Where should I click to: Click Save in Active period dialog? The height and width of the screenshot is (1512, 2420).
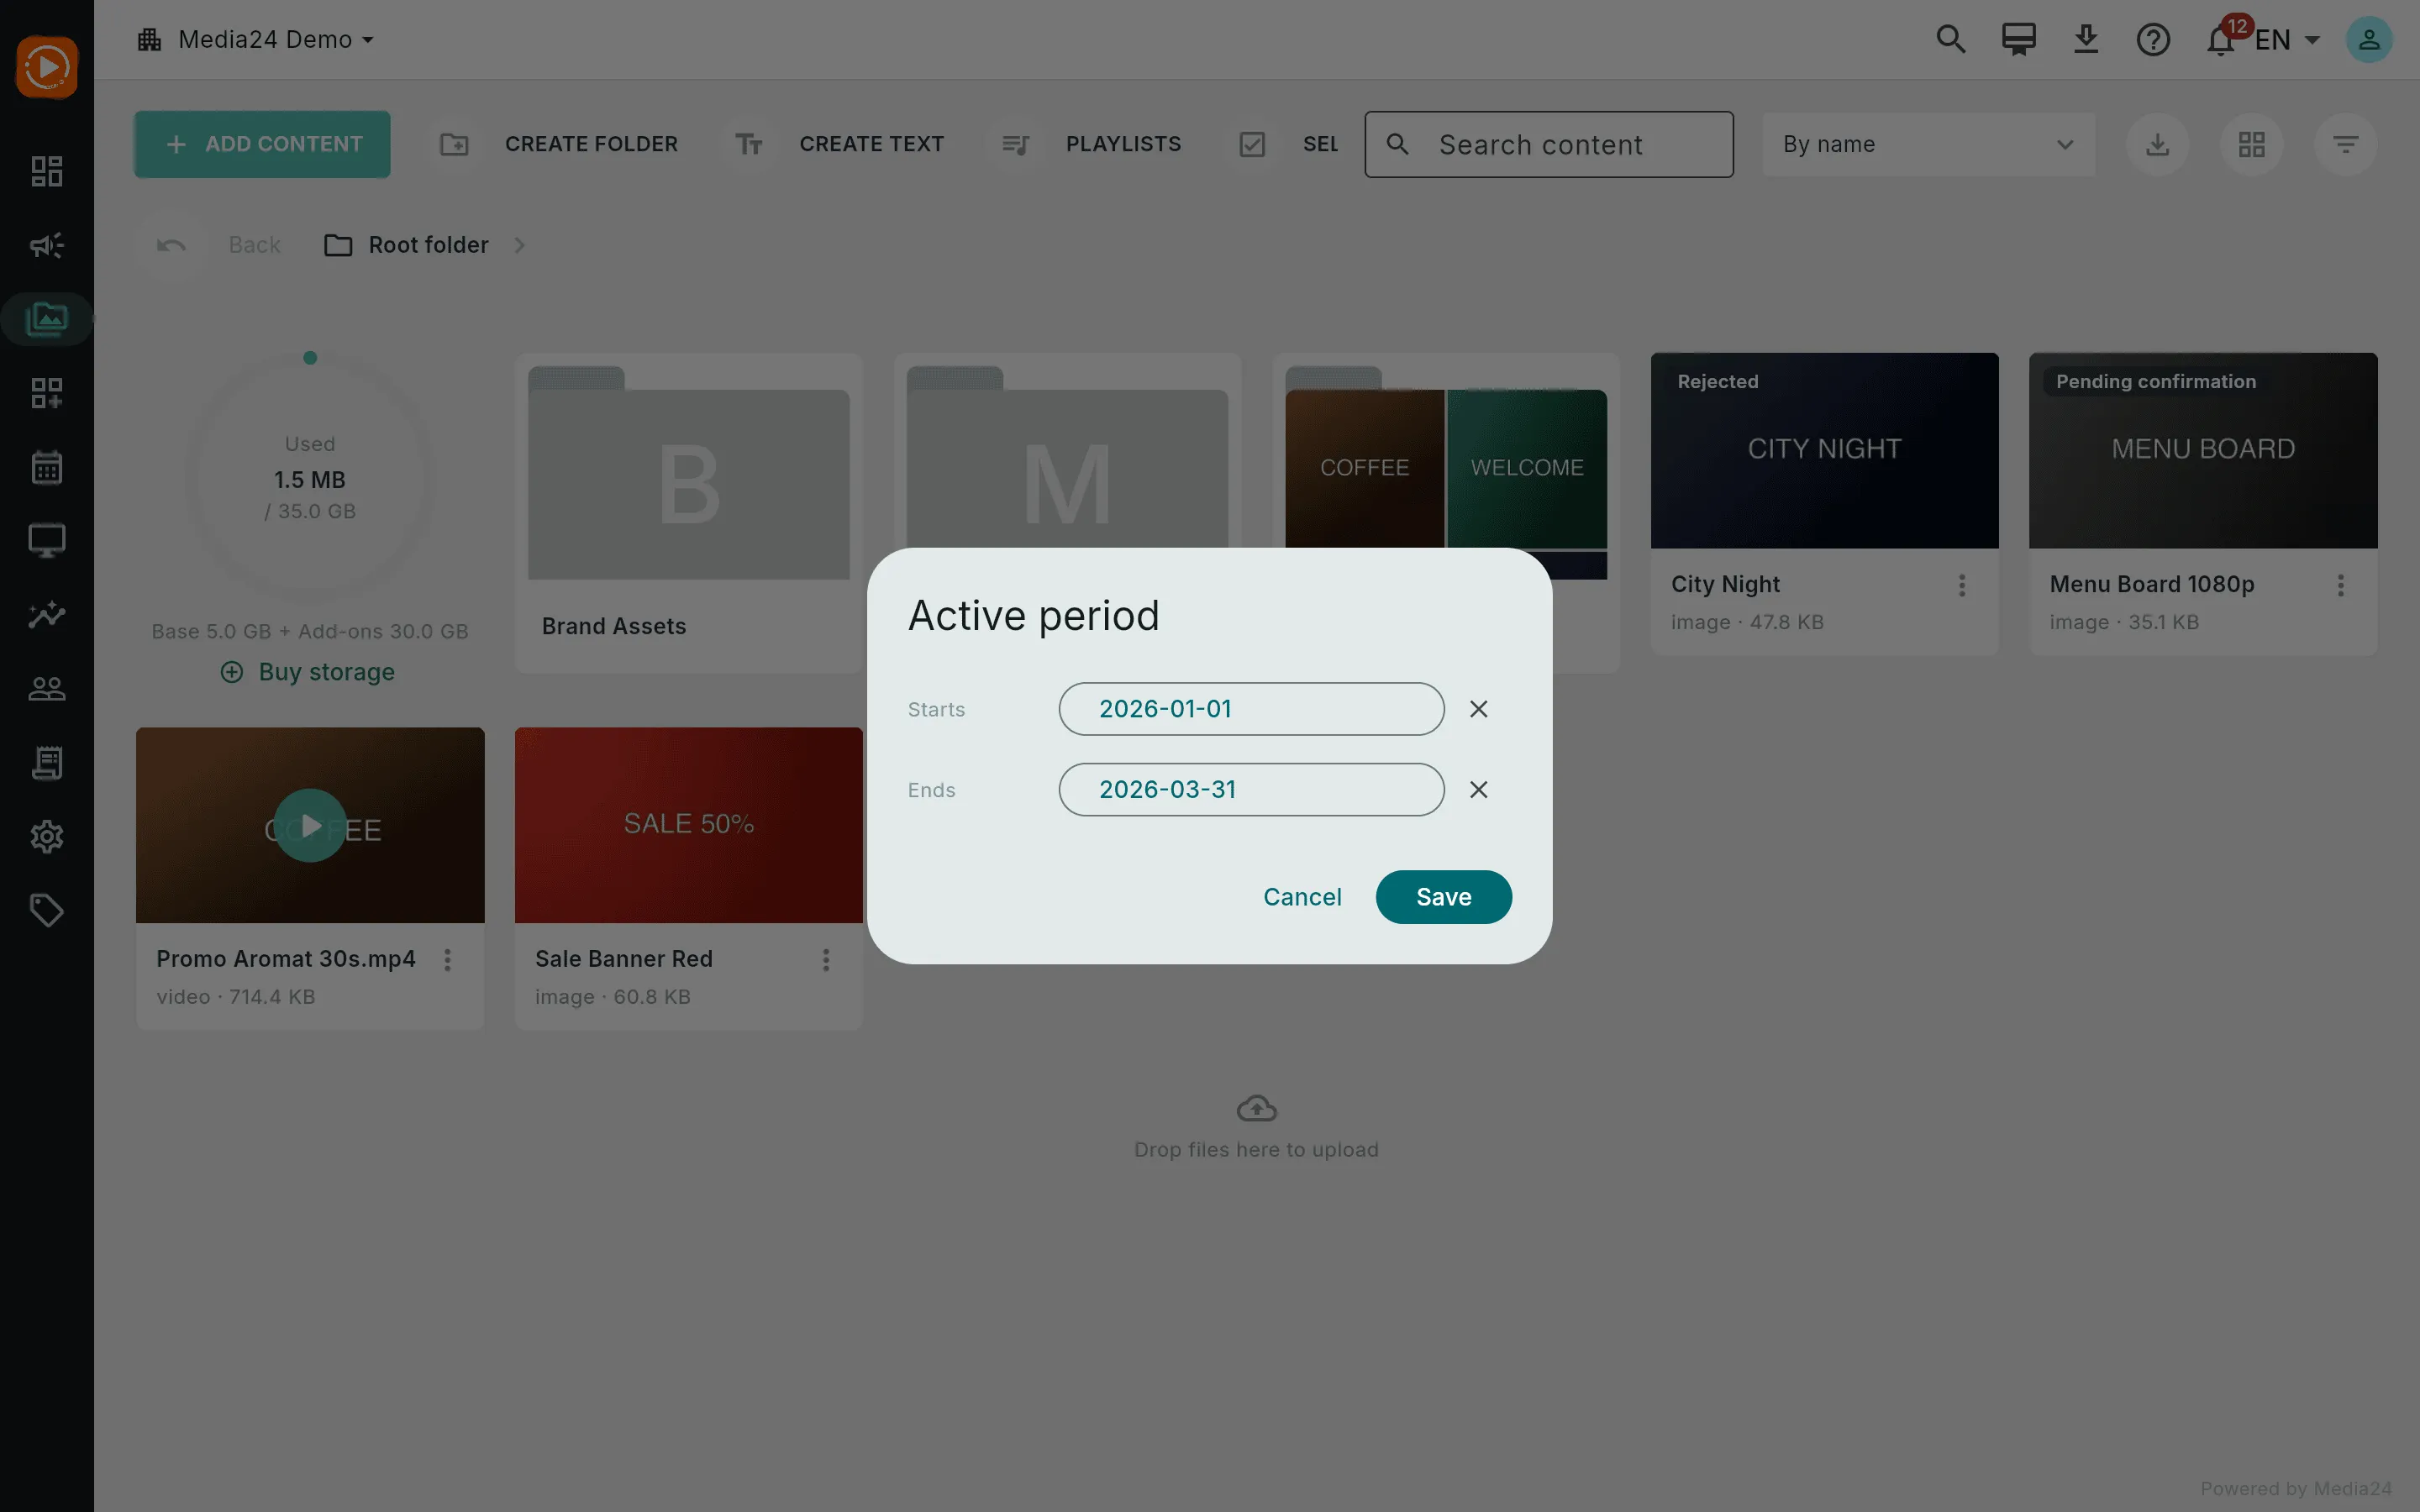[1443, 897]
